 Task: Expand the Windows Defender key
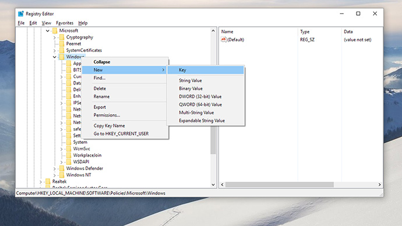coord(54,168)
